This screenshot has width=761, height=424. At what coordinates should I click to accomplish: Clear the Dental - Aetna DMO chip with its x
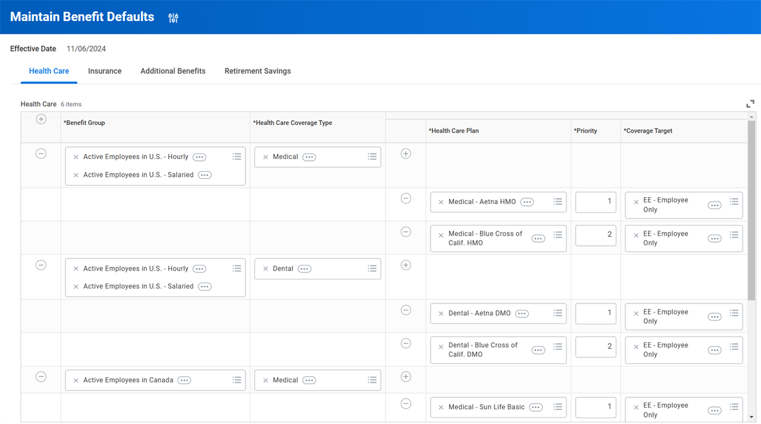441,314
